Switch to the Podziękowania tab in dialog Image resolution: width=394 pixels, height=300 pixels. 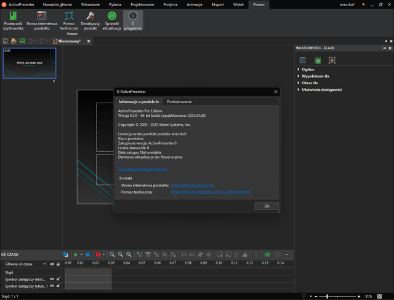click(179, 101)
